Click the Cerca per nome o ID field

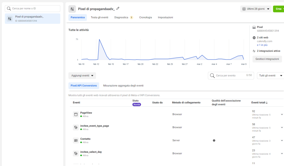click(33, 9)
